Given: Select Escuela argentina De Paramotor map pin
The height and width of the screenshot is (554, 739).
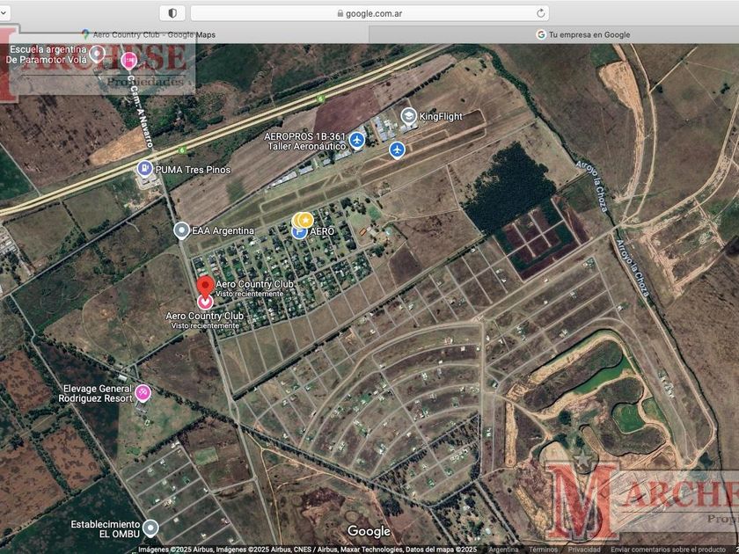Looking at the screenshot, I should click(x=97, y=55).
